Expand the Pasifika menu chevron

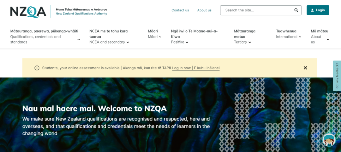[x=187, y=42]
